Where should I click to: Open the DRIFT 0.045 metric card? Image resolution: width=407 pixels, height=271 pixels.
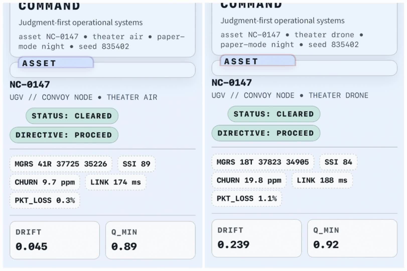(55, 240)
